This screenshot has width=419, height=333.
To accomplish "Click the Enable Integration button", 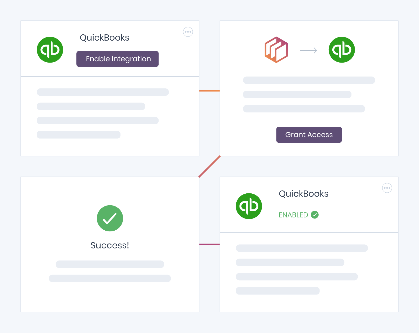I will pos(117,59).
